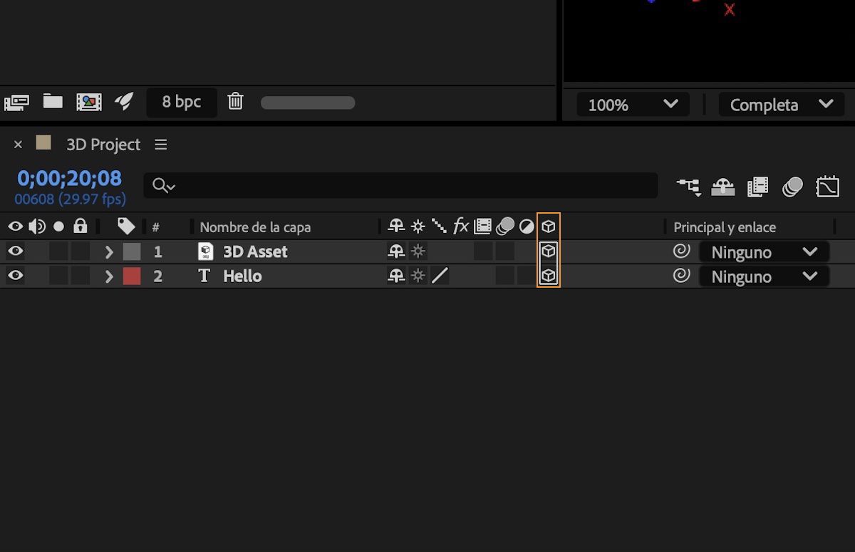Click the 8 bpc color depth button

pos(181,102)
